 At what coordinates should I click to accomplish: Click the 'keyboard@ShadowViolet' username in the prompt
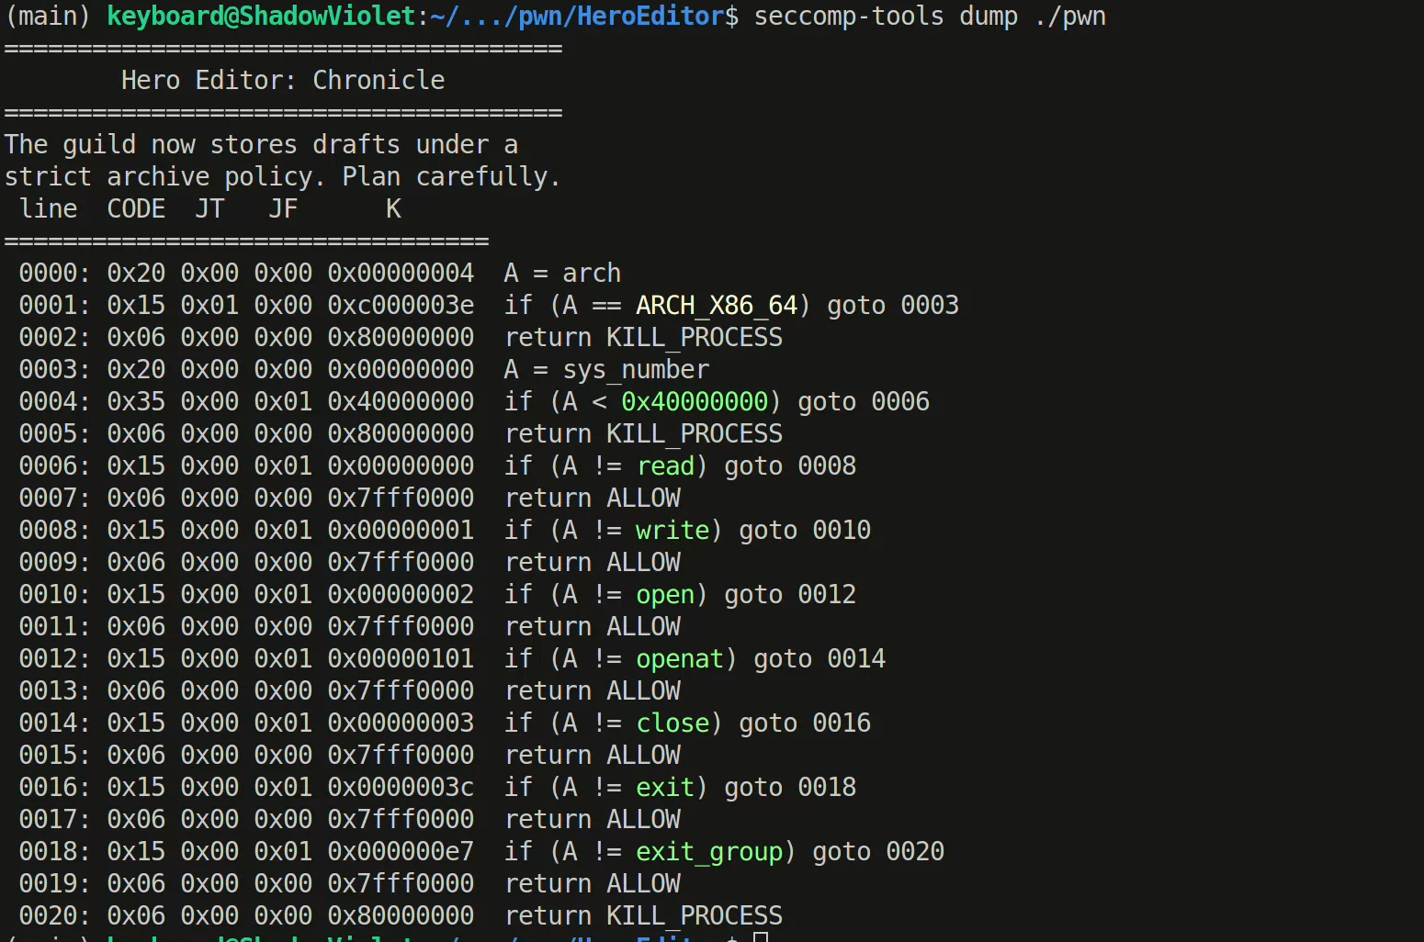tap(261, 17)
